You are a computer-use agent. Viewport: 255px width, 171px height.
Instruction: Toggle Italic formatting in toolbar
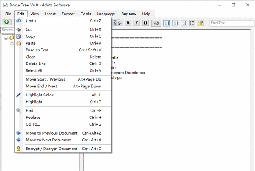tap(137, 22)
